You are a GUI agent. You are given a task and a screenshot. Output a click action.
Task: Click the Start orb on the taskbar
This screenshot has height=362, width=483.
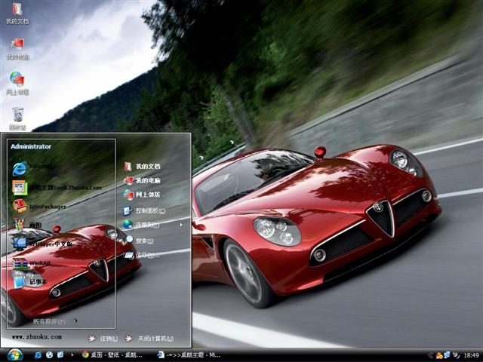[x=14, y=354]
